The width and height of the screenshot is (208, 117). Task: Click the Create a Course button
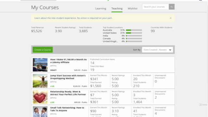pyautogui.click(x=43, y=50)
